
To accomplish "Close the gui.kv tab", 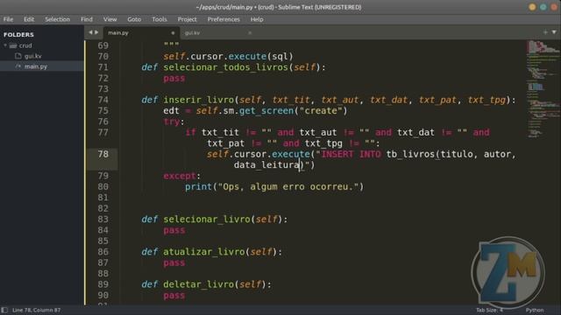I will pyautogui.click(x=250, y=33).
